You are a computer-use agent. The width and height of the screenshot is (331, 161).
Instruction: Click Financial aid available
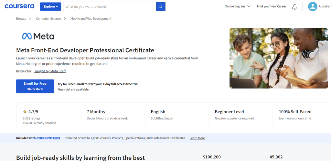[73, 90]
